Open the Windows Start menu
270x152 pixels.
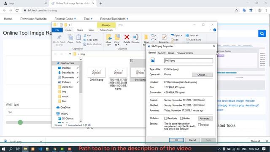(3, 149)
